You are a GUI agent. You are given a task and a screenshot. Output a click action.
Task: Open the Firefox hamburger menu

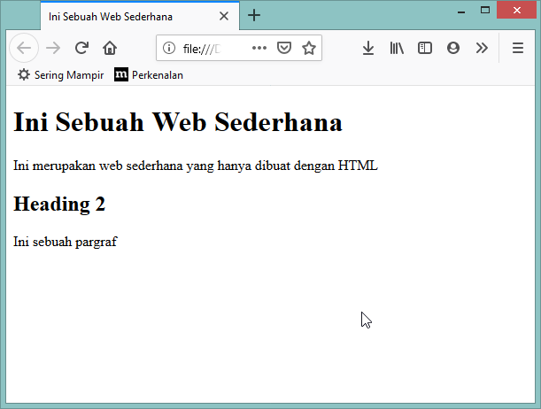coord(518,49)
